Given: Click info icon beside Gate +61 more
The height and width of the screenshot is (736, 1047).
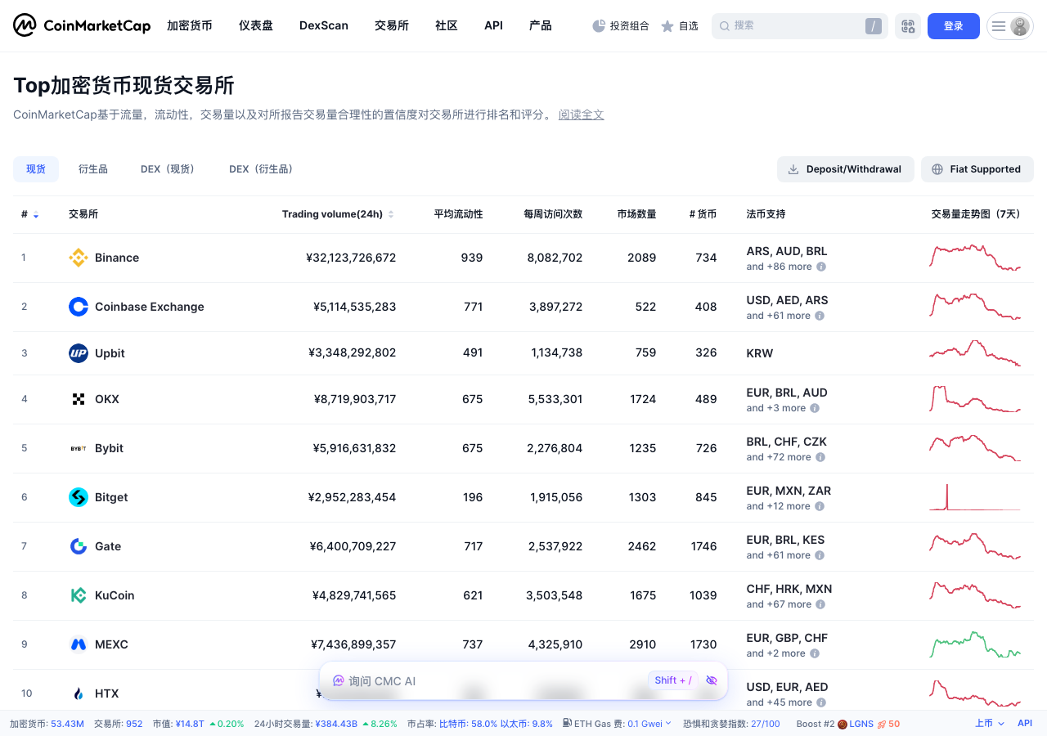Looking at the screenshot, I should 820,555.
